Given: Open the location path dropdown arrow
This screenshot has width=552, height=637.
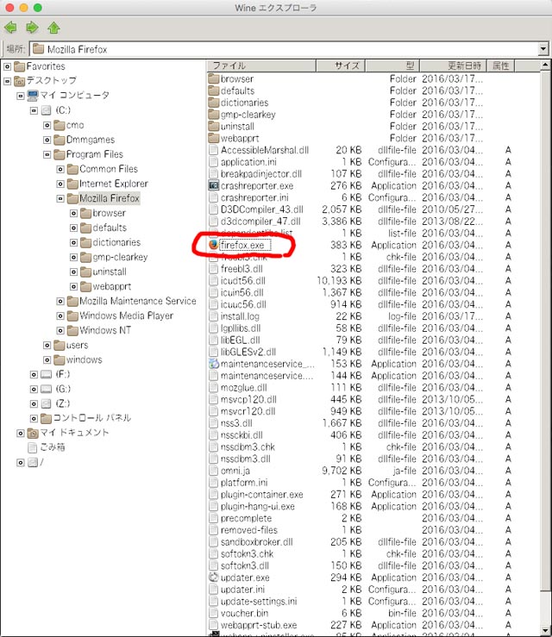Looking at the screenshot, I should [543, 49].
